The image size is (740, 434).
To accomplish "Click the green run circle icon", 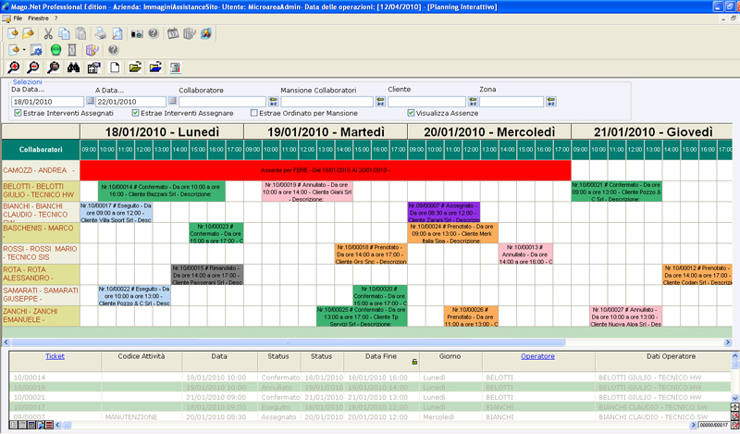I will tap(55, 50).
